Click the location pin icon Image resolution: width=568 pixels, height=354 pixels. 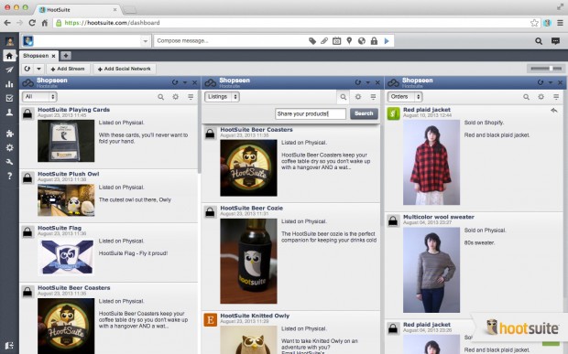[x=349, y=41]
